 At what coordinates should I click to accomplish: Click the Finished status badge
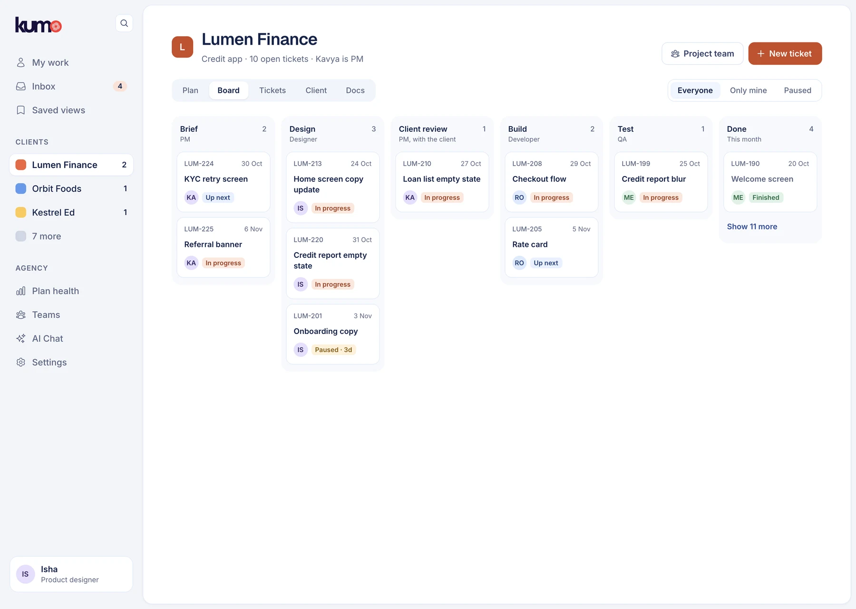[x=766, y=197]
